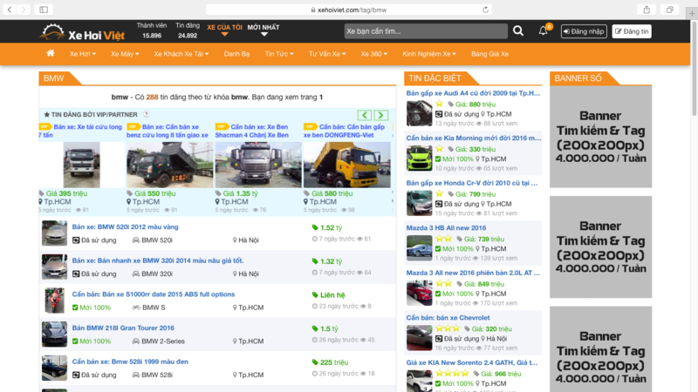The width and height of the screenshot is (698, 392).
Task: Open BMW 320i 2014 listing thumbnail
Action: (54, 267)
